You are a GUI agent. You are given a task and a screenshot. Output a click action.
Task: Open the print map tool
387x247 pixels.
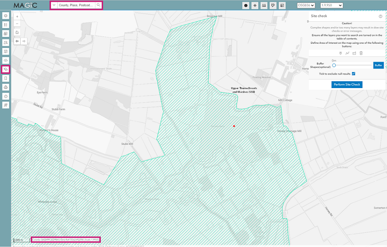(x=6, y=87)
